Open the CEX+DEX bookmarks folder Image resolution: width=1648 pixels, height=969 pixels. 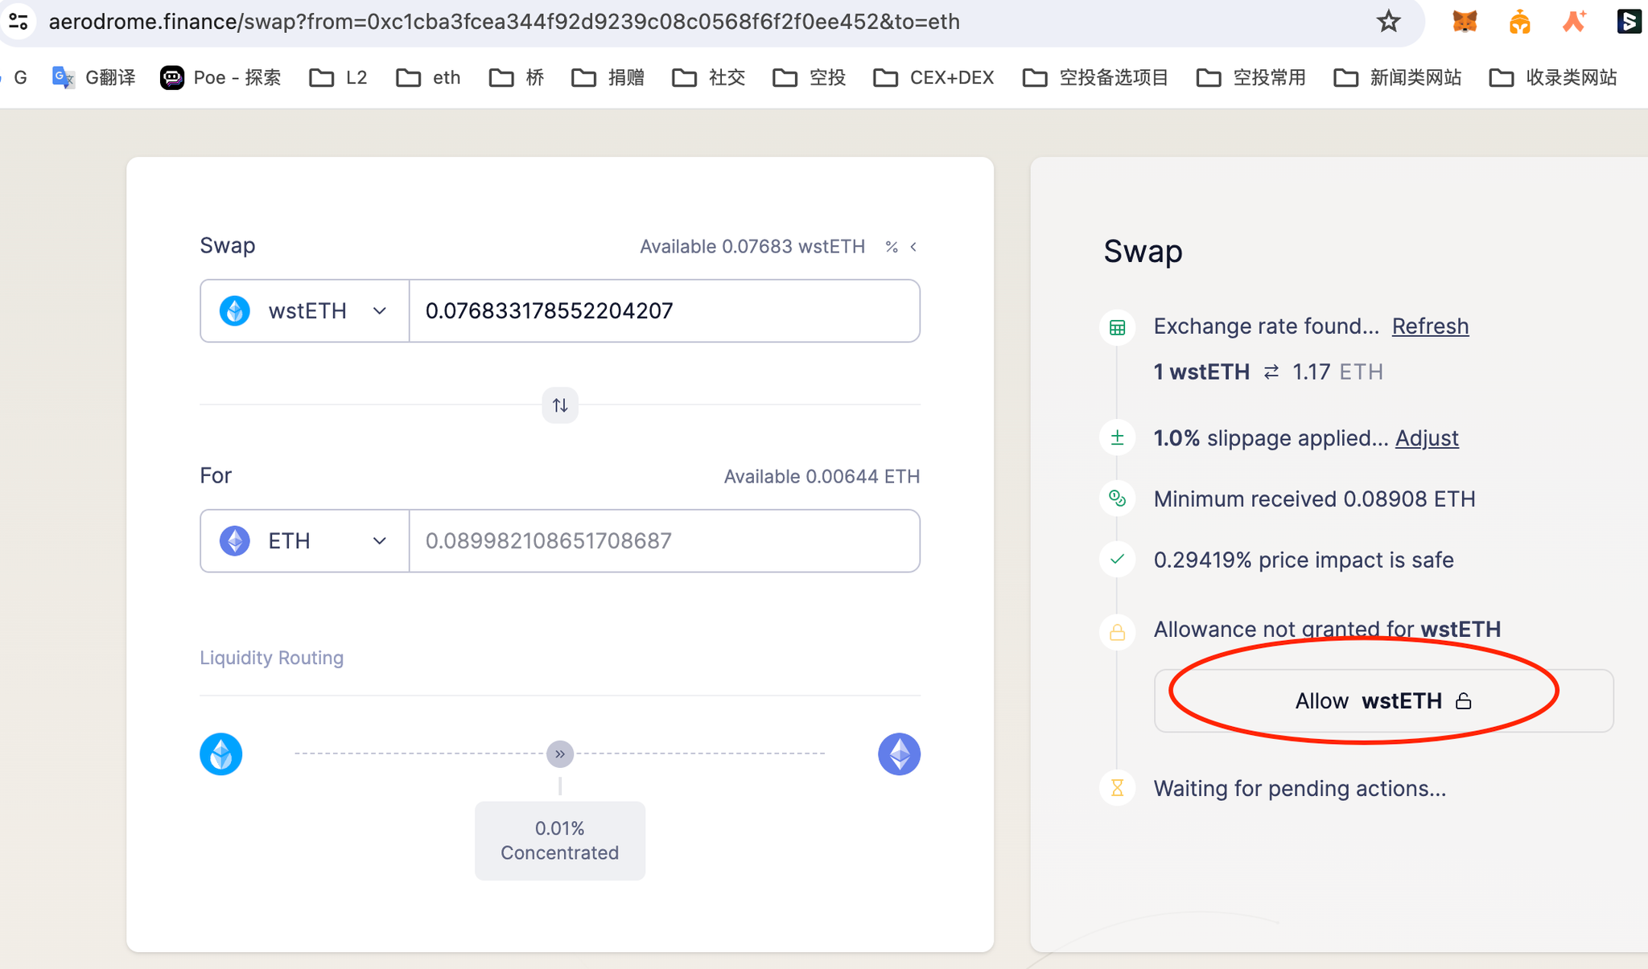[934, 78]
